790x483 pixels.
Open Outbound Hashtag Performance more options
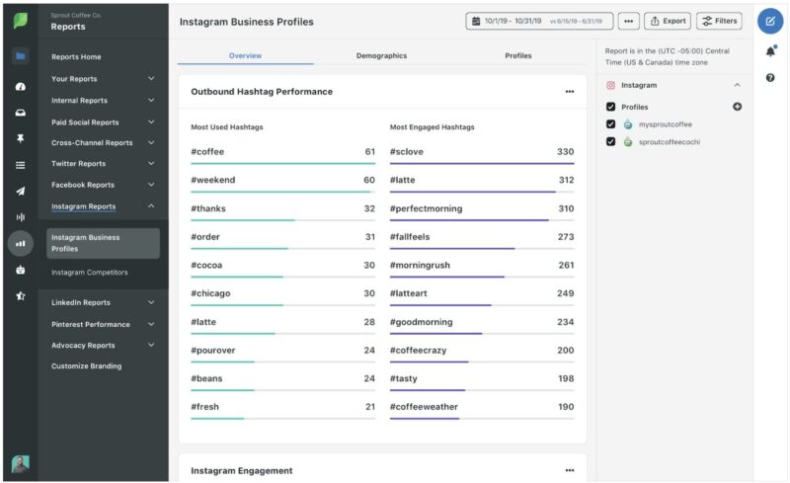point(570,92)
